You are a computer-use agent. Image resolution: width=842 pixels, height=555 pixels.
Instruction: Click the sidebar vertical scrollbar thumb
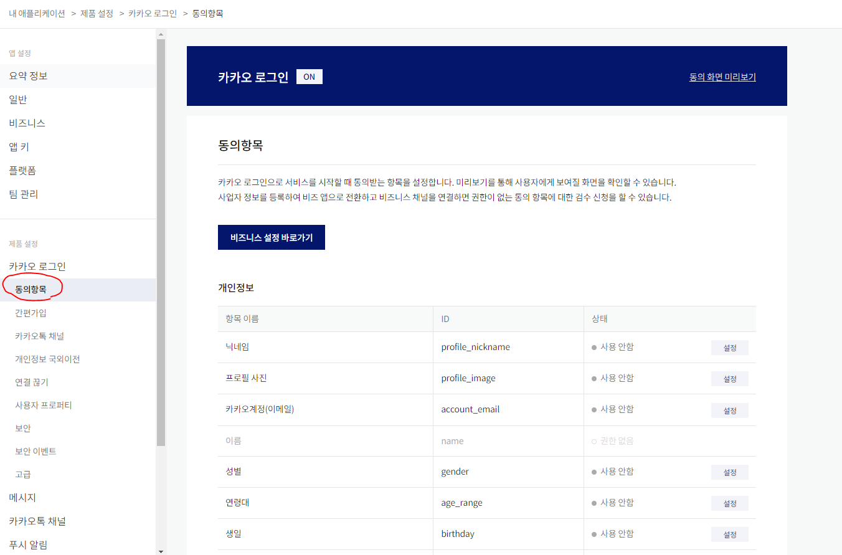[161, 242]
